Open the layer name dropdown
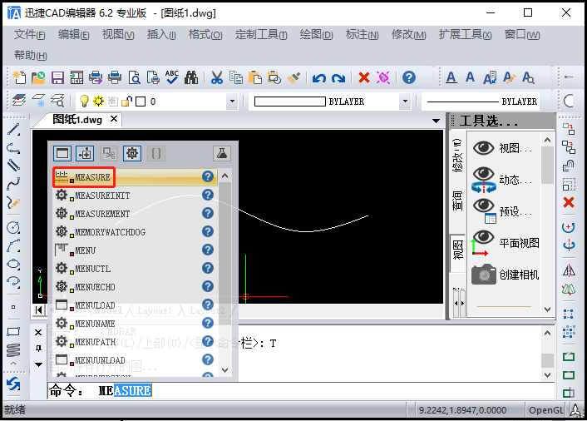Viewport: 587px width, 421px height. (232, 102)
